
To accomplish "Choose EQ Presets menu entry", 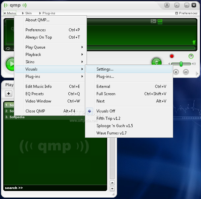I will pyautogui.click(x=50, y=94).
